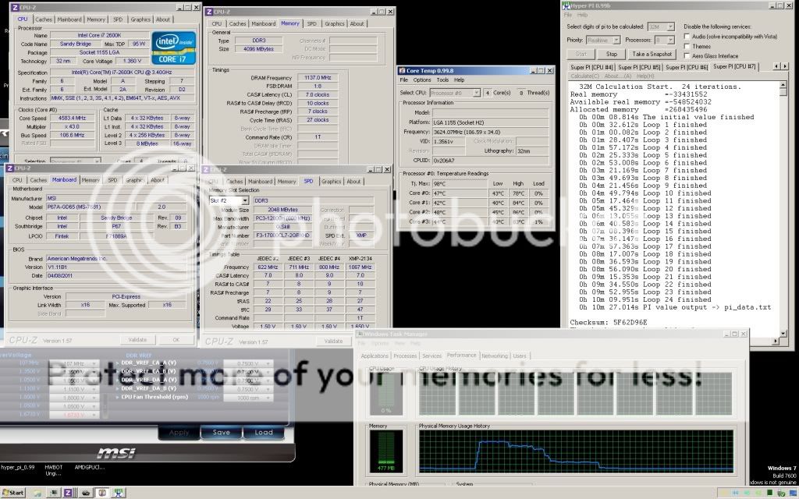
Task: Check the Themes checkbox in Hyper PI
Action: [x=686, y=46]
